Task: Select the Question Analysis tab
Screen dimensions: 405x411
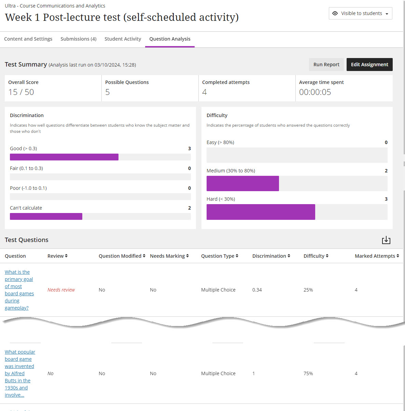Action: tap(170, 39)
